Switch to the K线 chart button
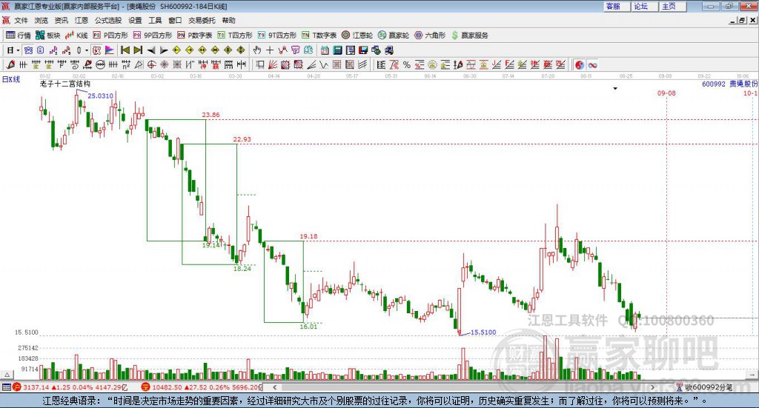Image resolution: width=759 pixels, height=408 pixels. point(76,36)
